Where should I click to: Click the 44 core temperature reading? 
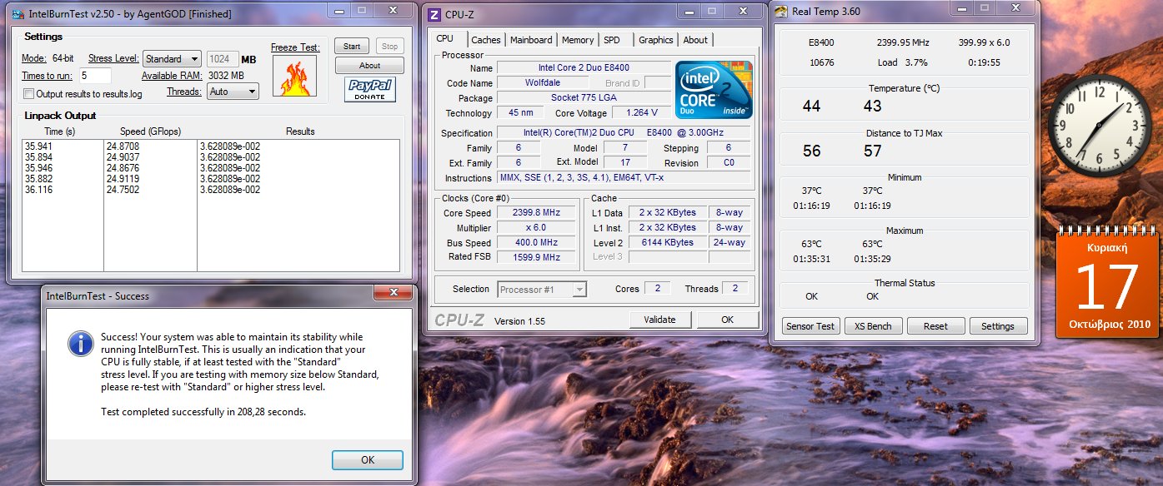point(811,106)
